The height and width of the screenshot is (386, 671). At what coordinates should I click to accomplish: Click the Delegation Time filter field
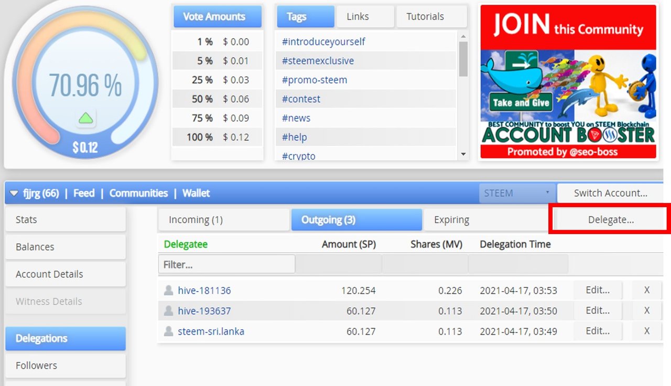pos(518,264)
